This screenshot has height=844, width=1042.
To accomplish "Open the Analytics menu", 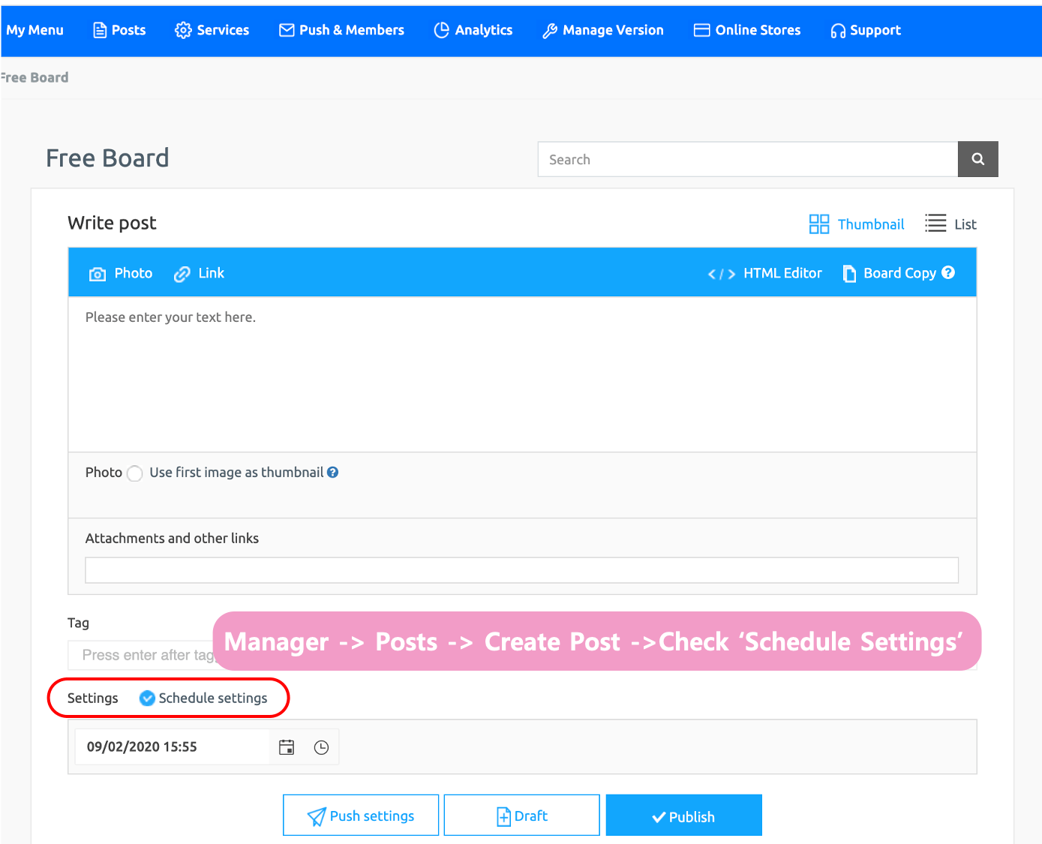I will [x=473, y=30].
